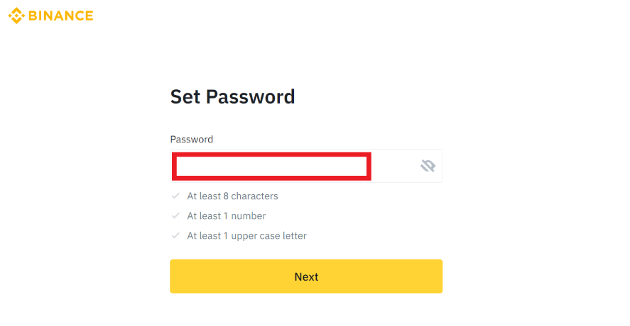Click the checkmark beside upper case letter rule

(x=175, y=235)
